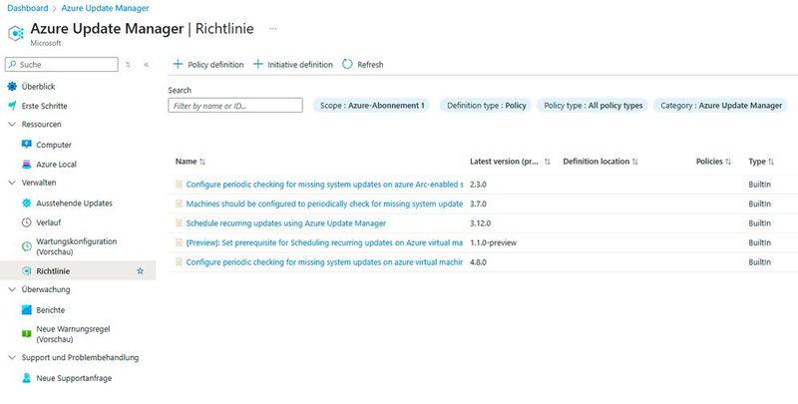Click the Neue Supportanfrage person icon

[x=27, y=378]
